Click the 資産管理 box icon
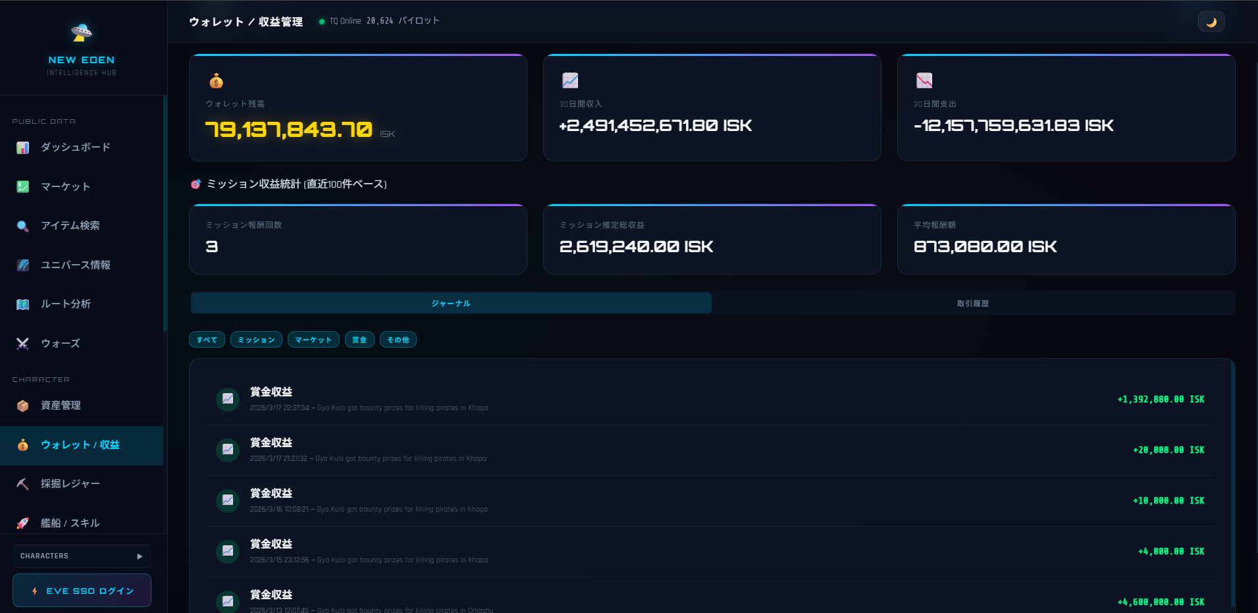This screenshot has width=1258, height=613. (x=23, y=406)
